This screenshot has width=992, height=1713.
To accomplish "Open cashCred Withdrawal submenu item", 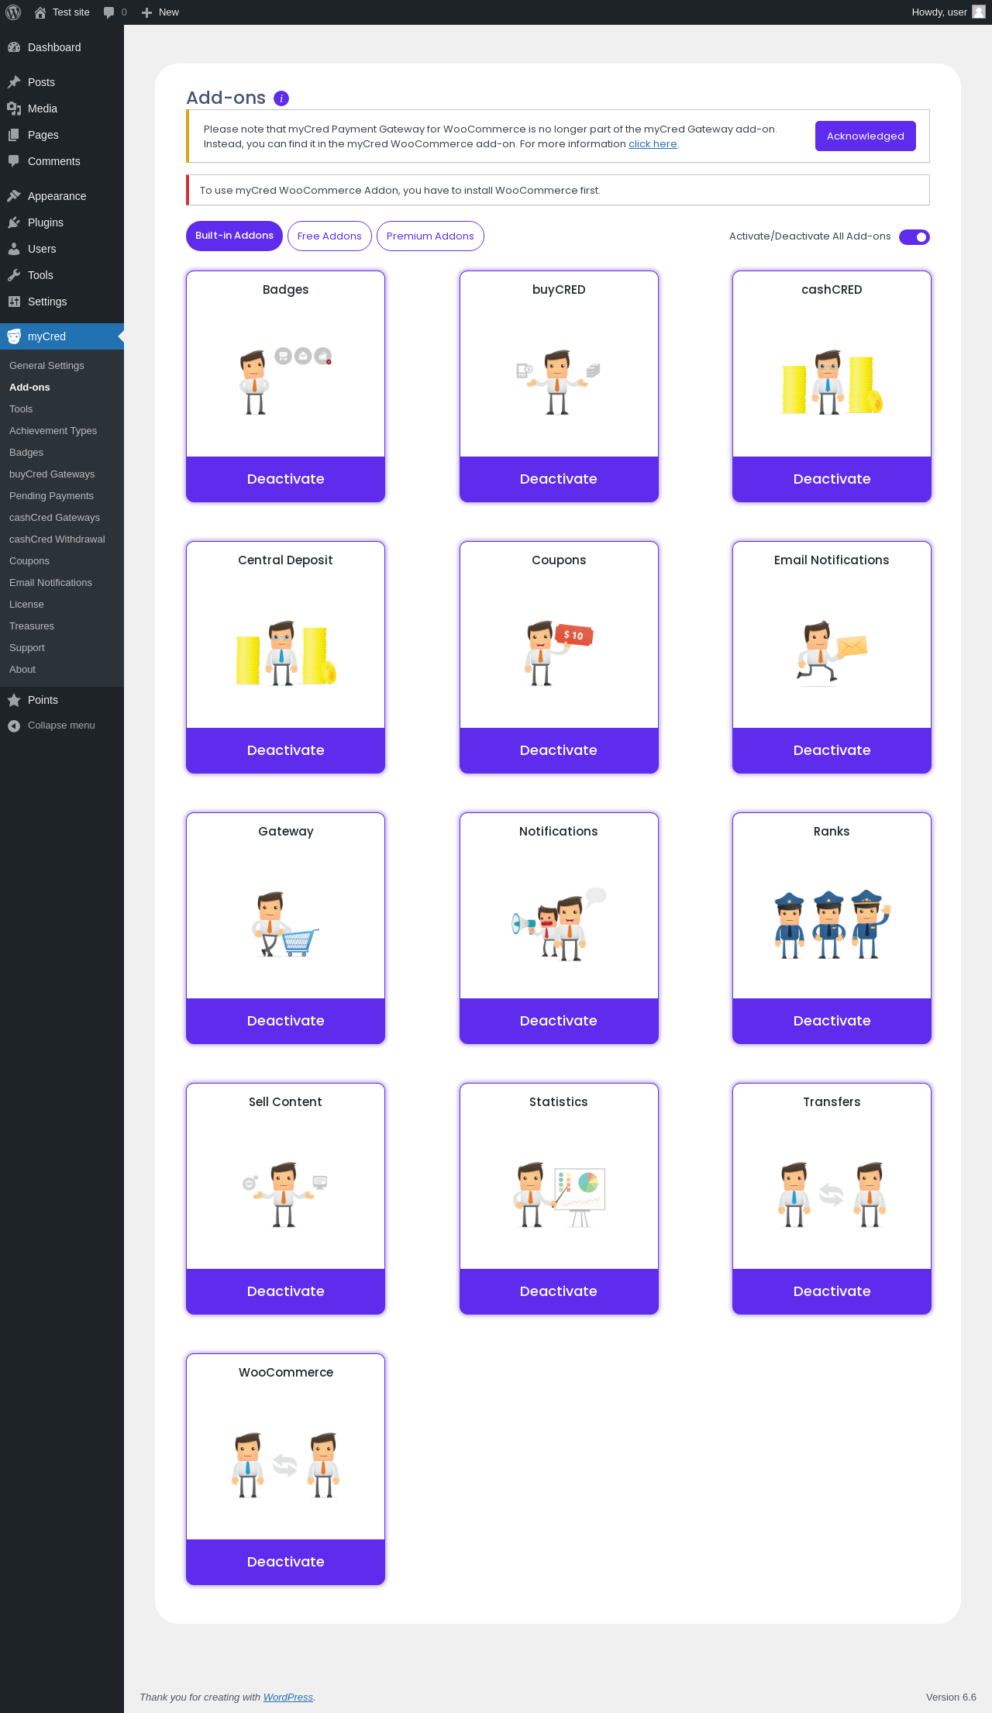I will [x=62, y=539].
